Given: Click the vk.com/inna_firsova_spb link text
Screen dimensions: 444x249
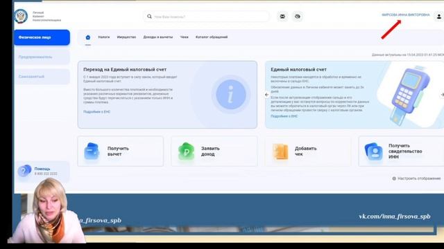Looking at the screenshot, I should pos(395,216).
